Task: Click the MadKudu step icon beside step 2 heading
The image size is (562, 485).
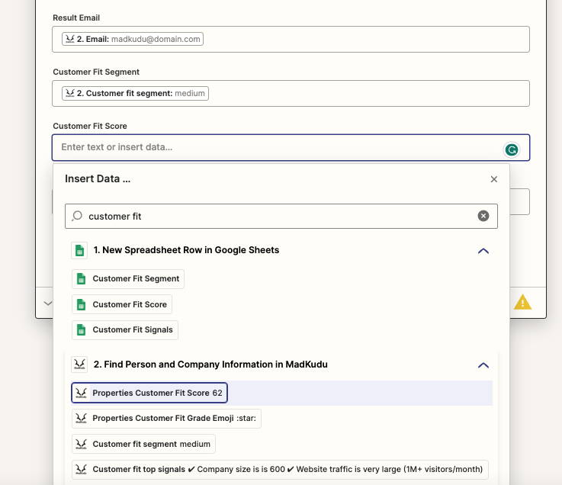Action: [79, 365]
